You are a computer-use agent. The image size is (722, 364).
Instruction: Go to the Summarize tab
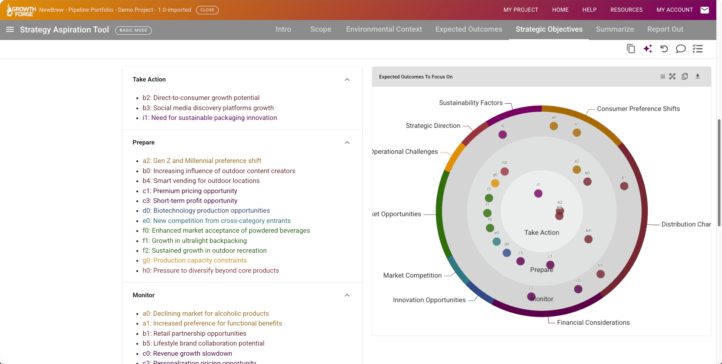[x=615, y=29]
